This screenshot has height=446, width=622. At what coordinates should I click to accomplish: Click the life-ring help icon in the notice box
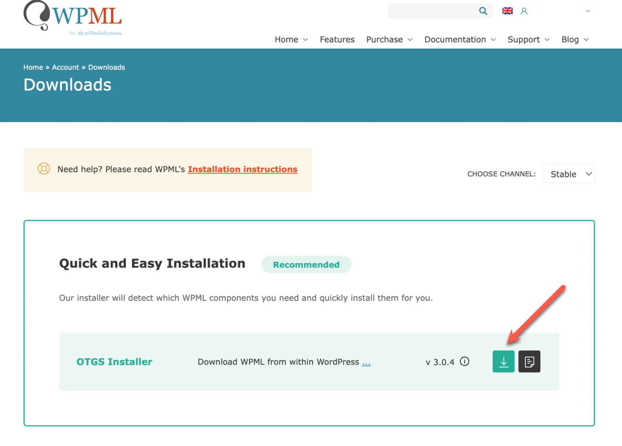tap(43, 169)
